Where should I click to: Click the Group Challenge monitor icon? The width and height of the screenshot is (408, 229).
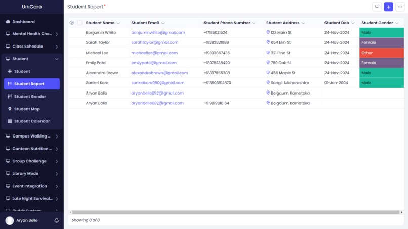coord(8,161)
